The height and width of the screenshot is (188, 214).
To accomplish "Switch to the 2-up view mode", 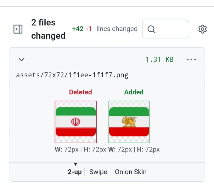I will click(75, 172).
